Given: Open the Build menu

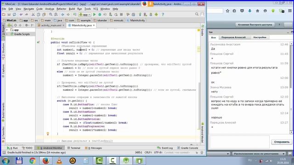Looking at the screenshot, I should click(72, 9).
